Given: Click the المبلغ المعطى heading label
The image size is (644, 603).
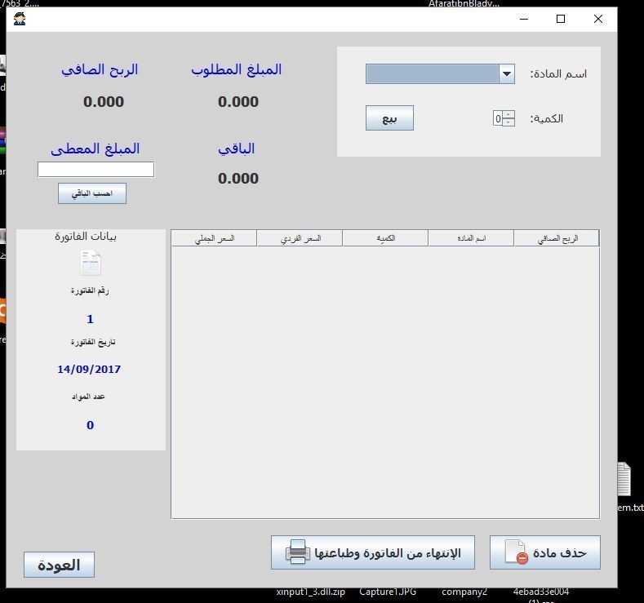Looking at the screenshot, I should click(95, 149).
